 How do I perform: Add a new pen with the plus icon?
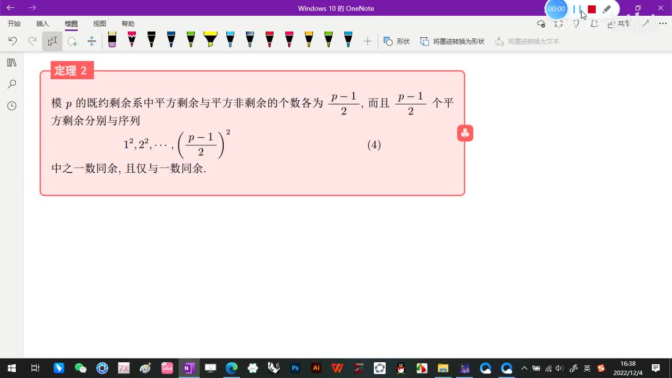[x=367, y=41]
